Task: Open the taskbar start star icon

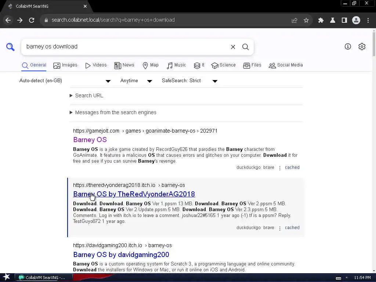Action: pyautogui.click(x=6, y=277)
